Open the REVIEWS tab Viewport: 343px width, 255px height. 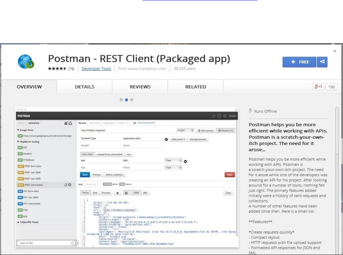[x=140, y=87]
